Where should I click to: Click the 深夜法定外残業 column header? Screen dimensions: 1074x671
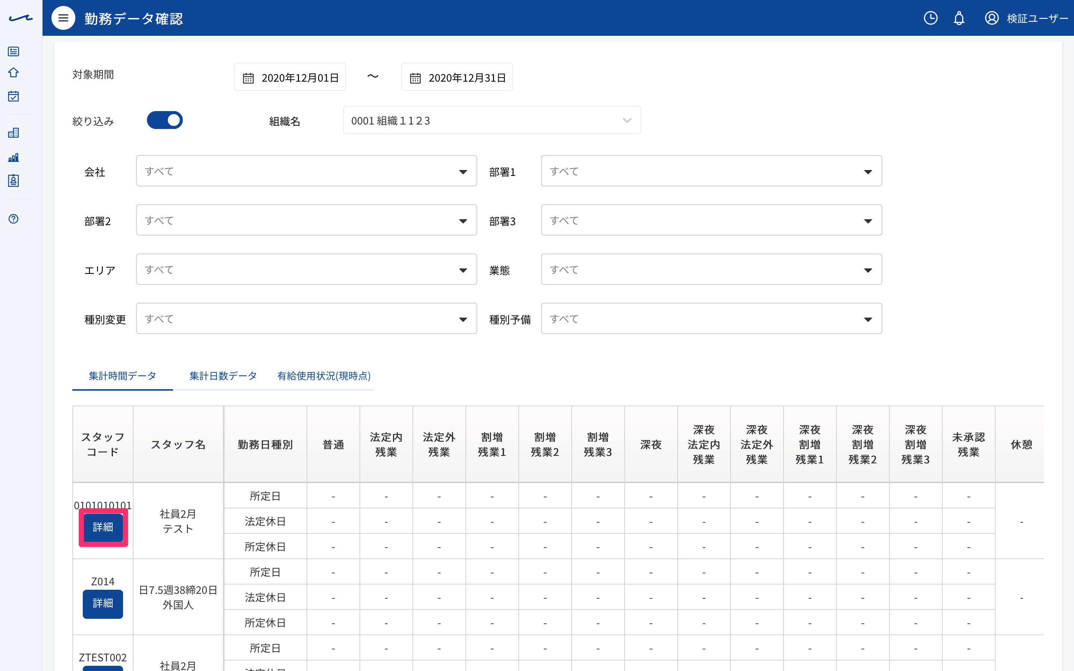point(757,445)
